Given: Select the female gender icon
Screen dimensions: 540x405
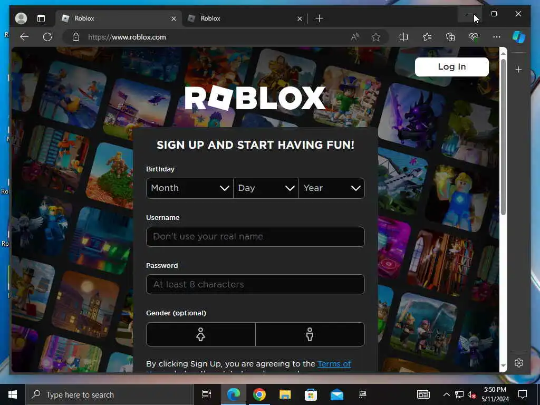Looking at the screenshot, I should tap(201, 334).
